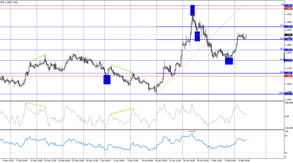The height and width of the screenshot is (163, 293).
Task: Click the red 1.2066 price label
Action: click(x=288, y=9)
